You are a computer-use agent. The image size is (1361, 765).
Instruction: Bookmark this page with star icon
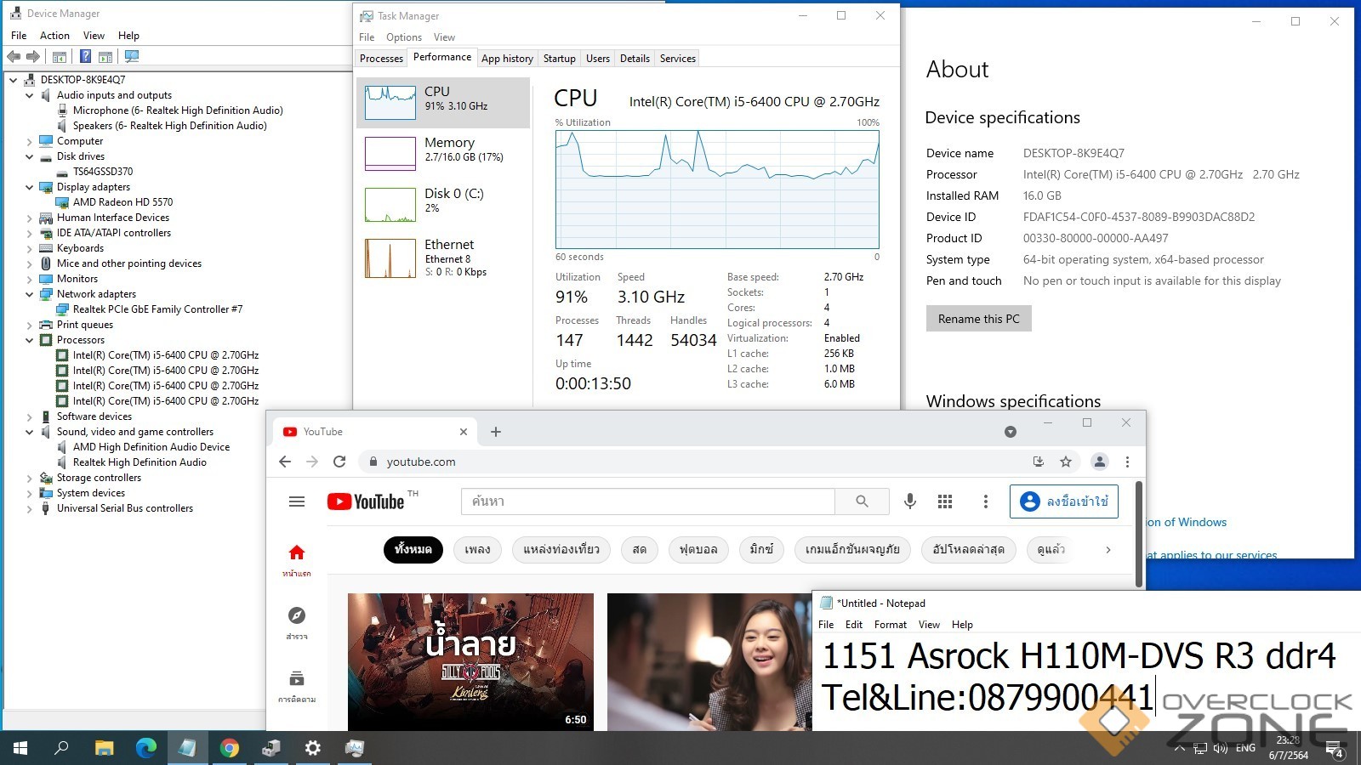[x=1066, y=462]
